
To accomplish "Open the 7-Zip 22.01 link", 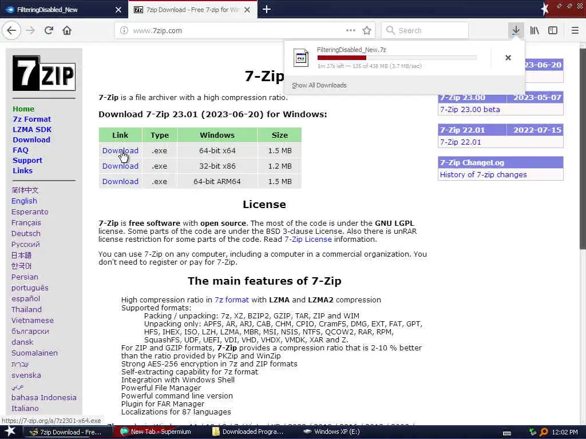I will coord(461,142).
